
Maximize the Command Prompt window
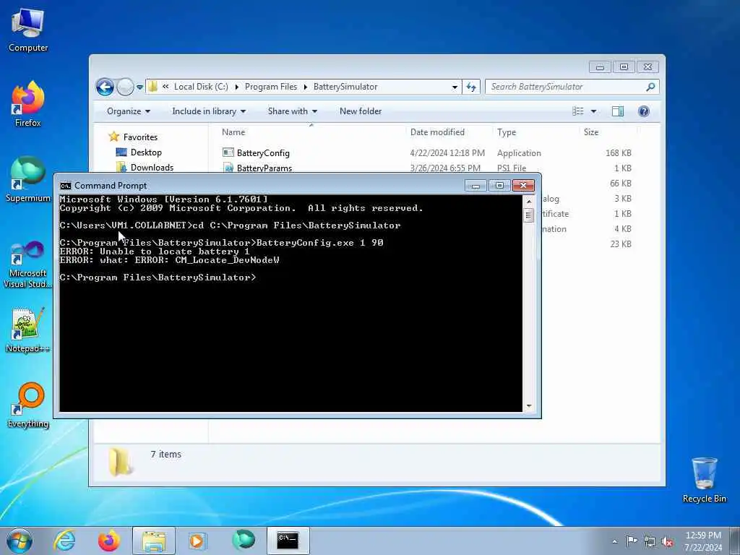click(499, 186)
